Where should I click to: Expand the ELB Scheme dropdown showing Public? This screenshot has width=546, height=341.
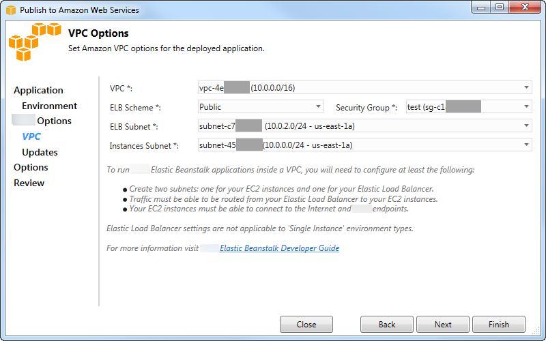tap(318, 106)
